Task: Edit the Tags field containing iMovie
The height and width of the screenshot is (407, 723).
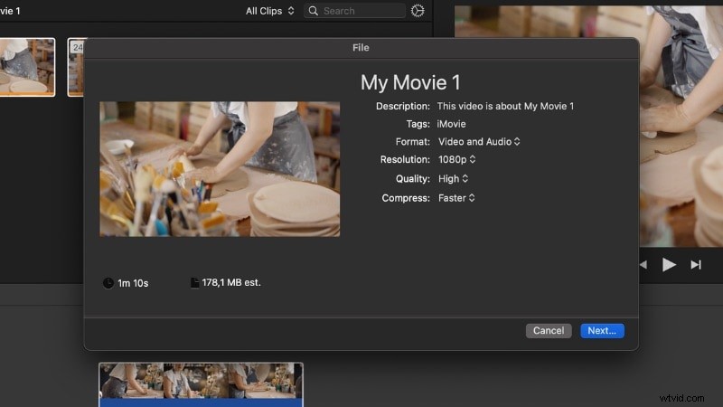Action: [x=452, y=124]
